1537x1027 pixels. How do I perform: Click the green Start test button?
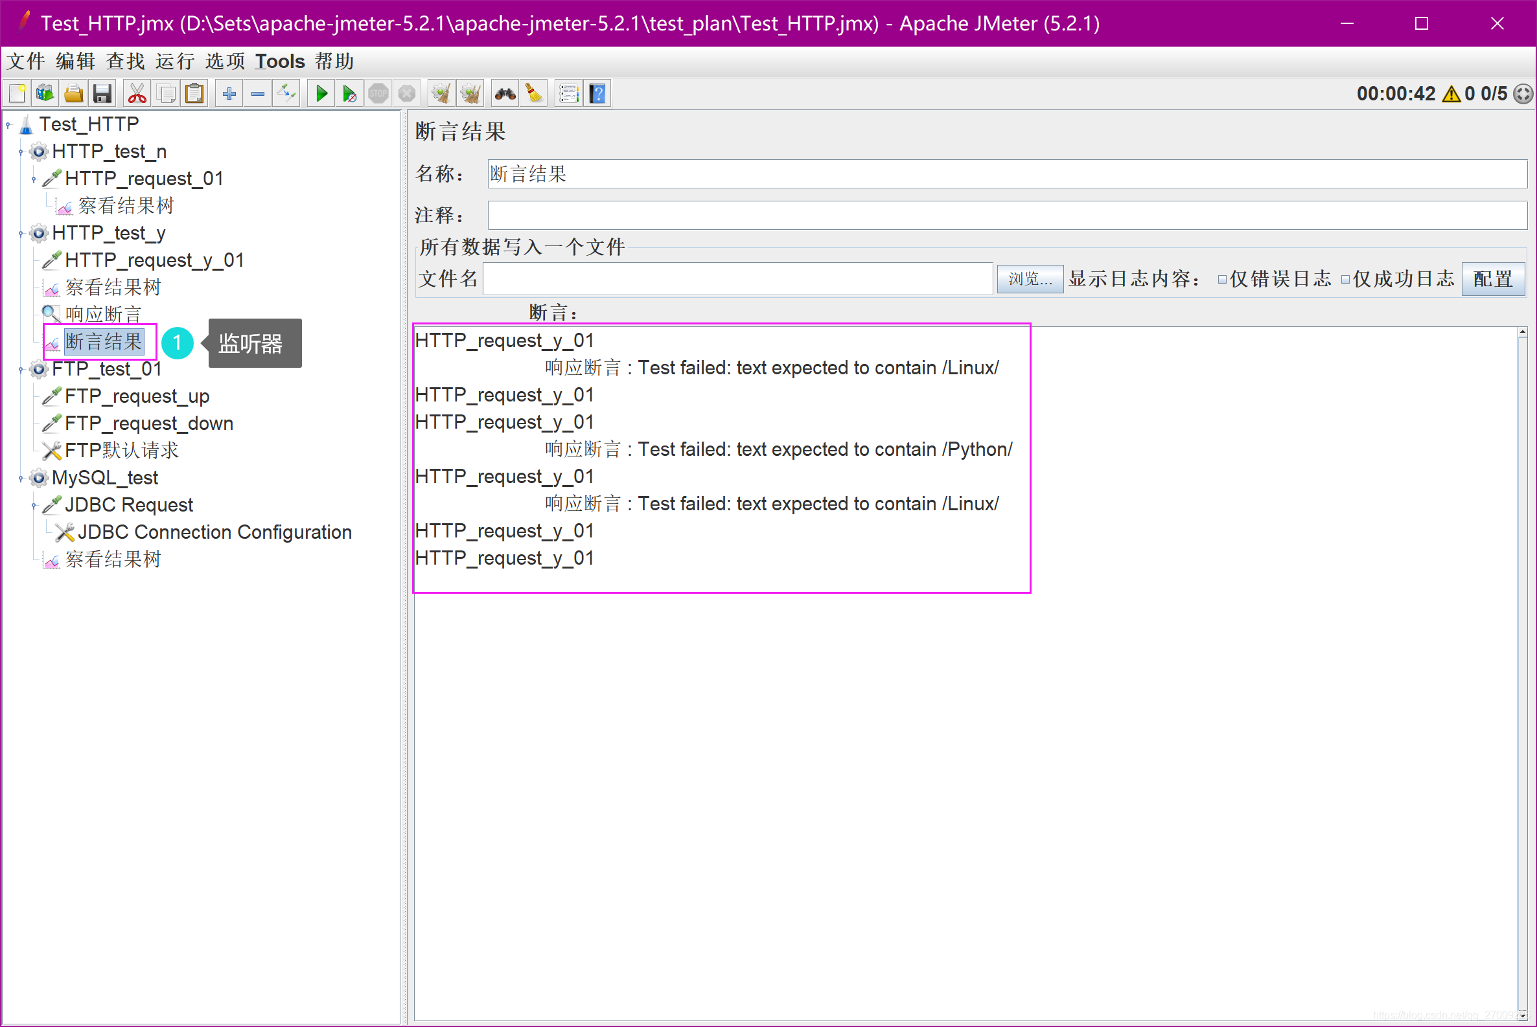(x=321, y=95)
